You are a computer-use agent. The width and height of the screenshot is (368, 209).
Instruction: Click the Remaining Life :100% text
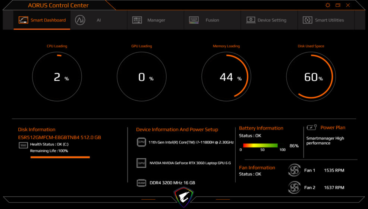tap(49, 151)
